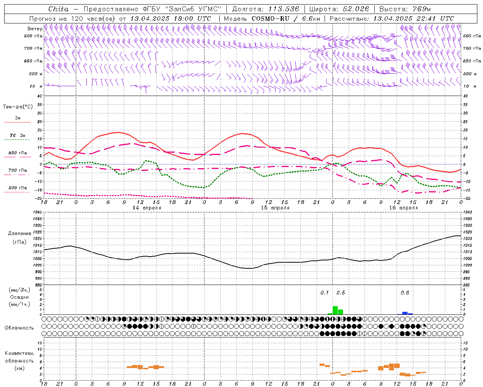Click the 'Ветер' wind panel label

click(x=35, y=29)
